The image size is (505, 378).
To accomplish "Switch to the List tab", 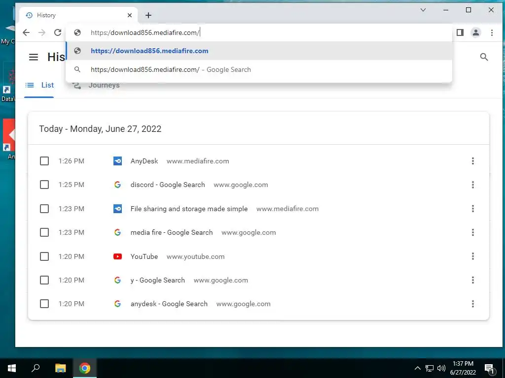I will click(39, 85).
